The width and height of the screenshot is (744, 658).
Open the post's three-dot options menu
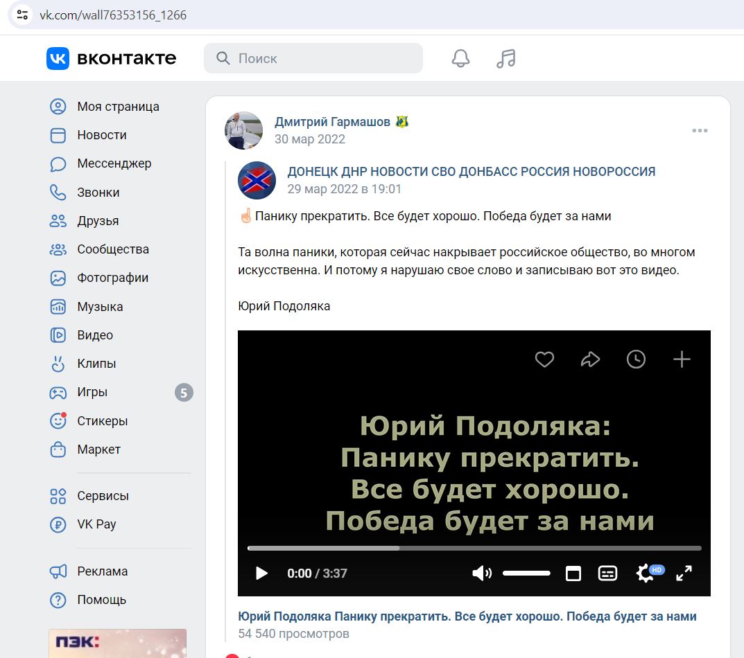pos(700,130)
